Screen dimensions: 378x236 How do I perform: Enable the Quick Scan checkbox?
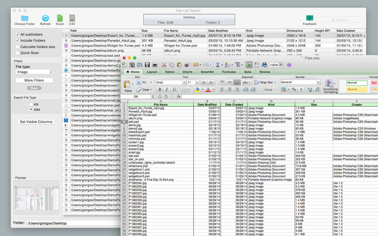coord(17,53)
